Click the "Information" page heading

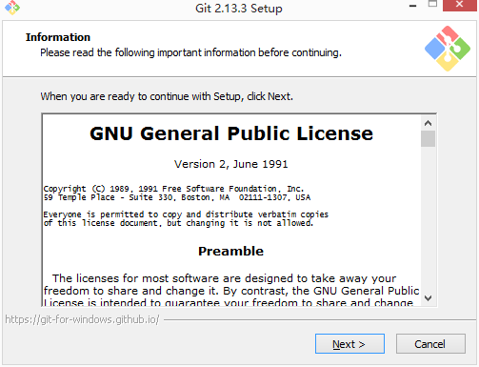(x=58, y=37)
